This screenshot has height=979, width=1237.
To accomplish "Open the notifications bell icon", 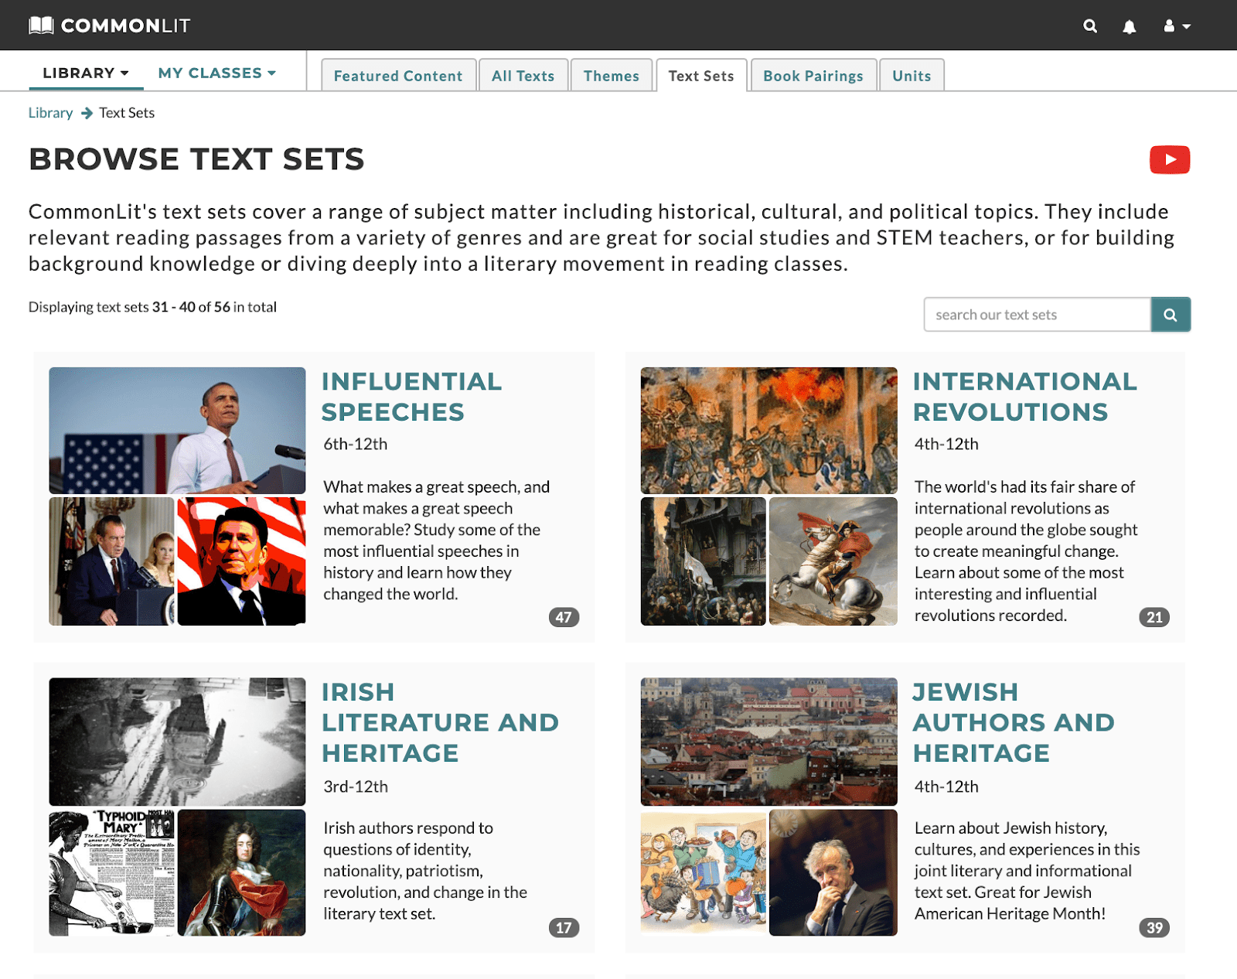I will click(1130, 26).
